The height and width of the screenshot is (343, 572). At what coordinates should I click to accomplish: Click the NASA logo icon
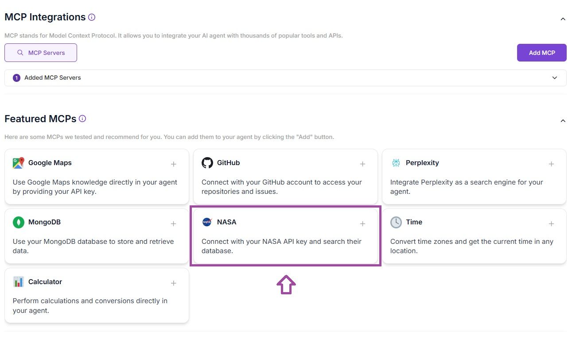click(207, 222)
